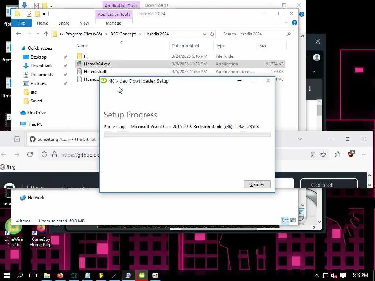Click the Setup Progress bar
The height and width of the screenshot is (281, 375).
[187, 135]
